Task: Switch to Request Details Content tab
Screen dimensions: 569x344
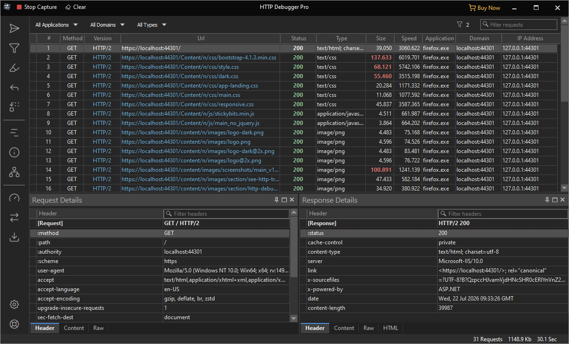Action: [74, 328]
